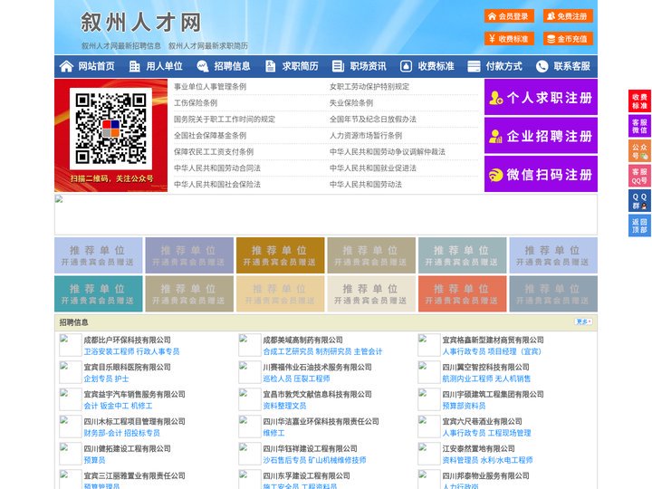Click the icon on 微信扫码注册 banner

tap(496, 175)
